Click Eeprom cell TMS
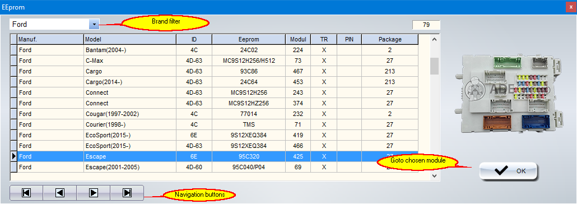577x204 pixels. [249, 125]
